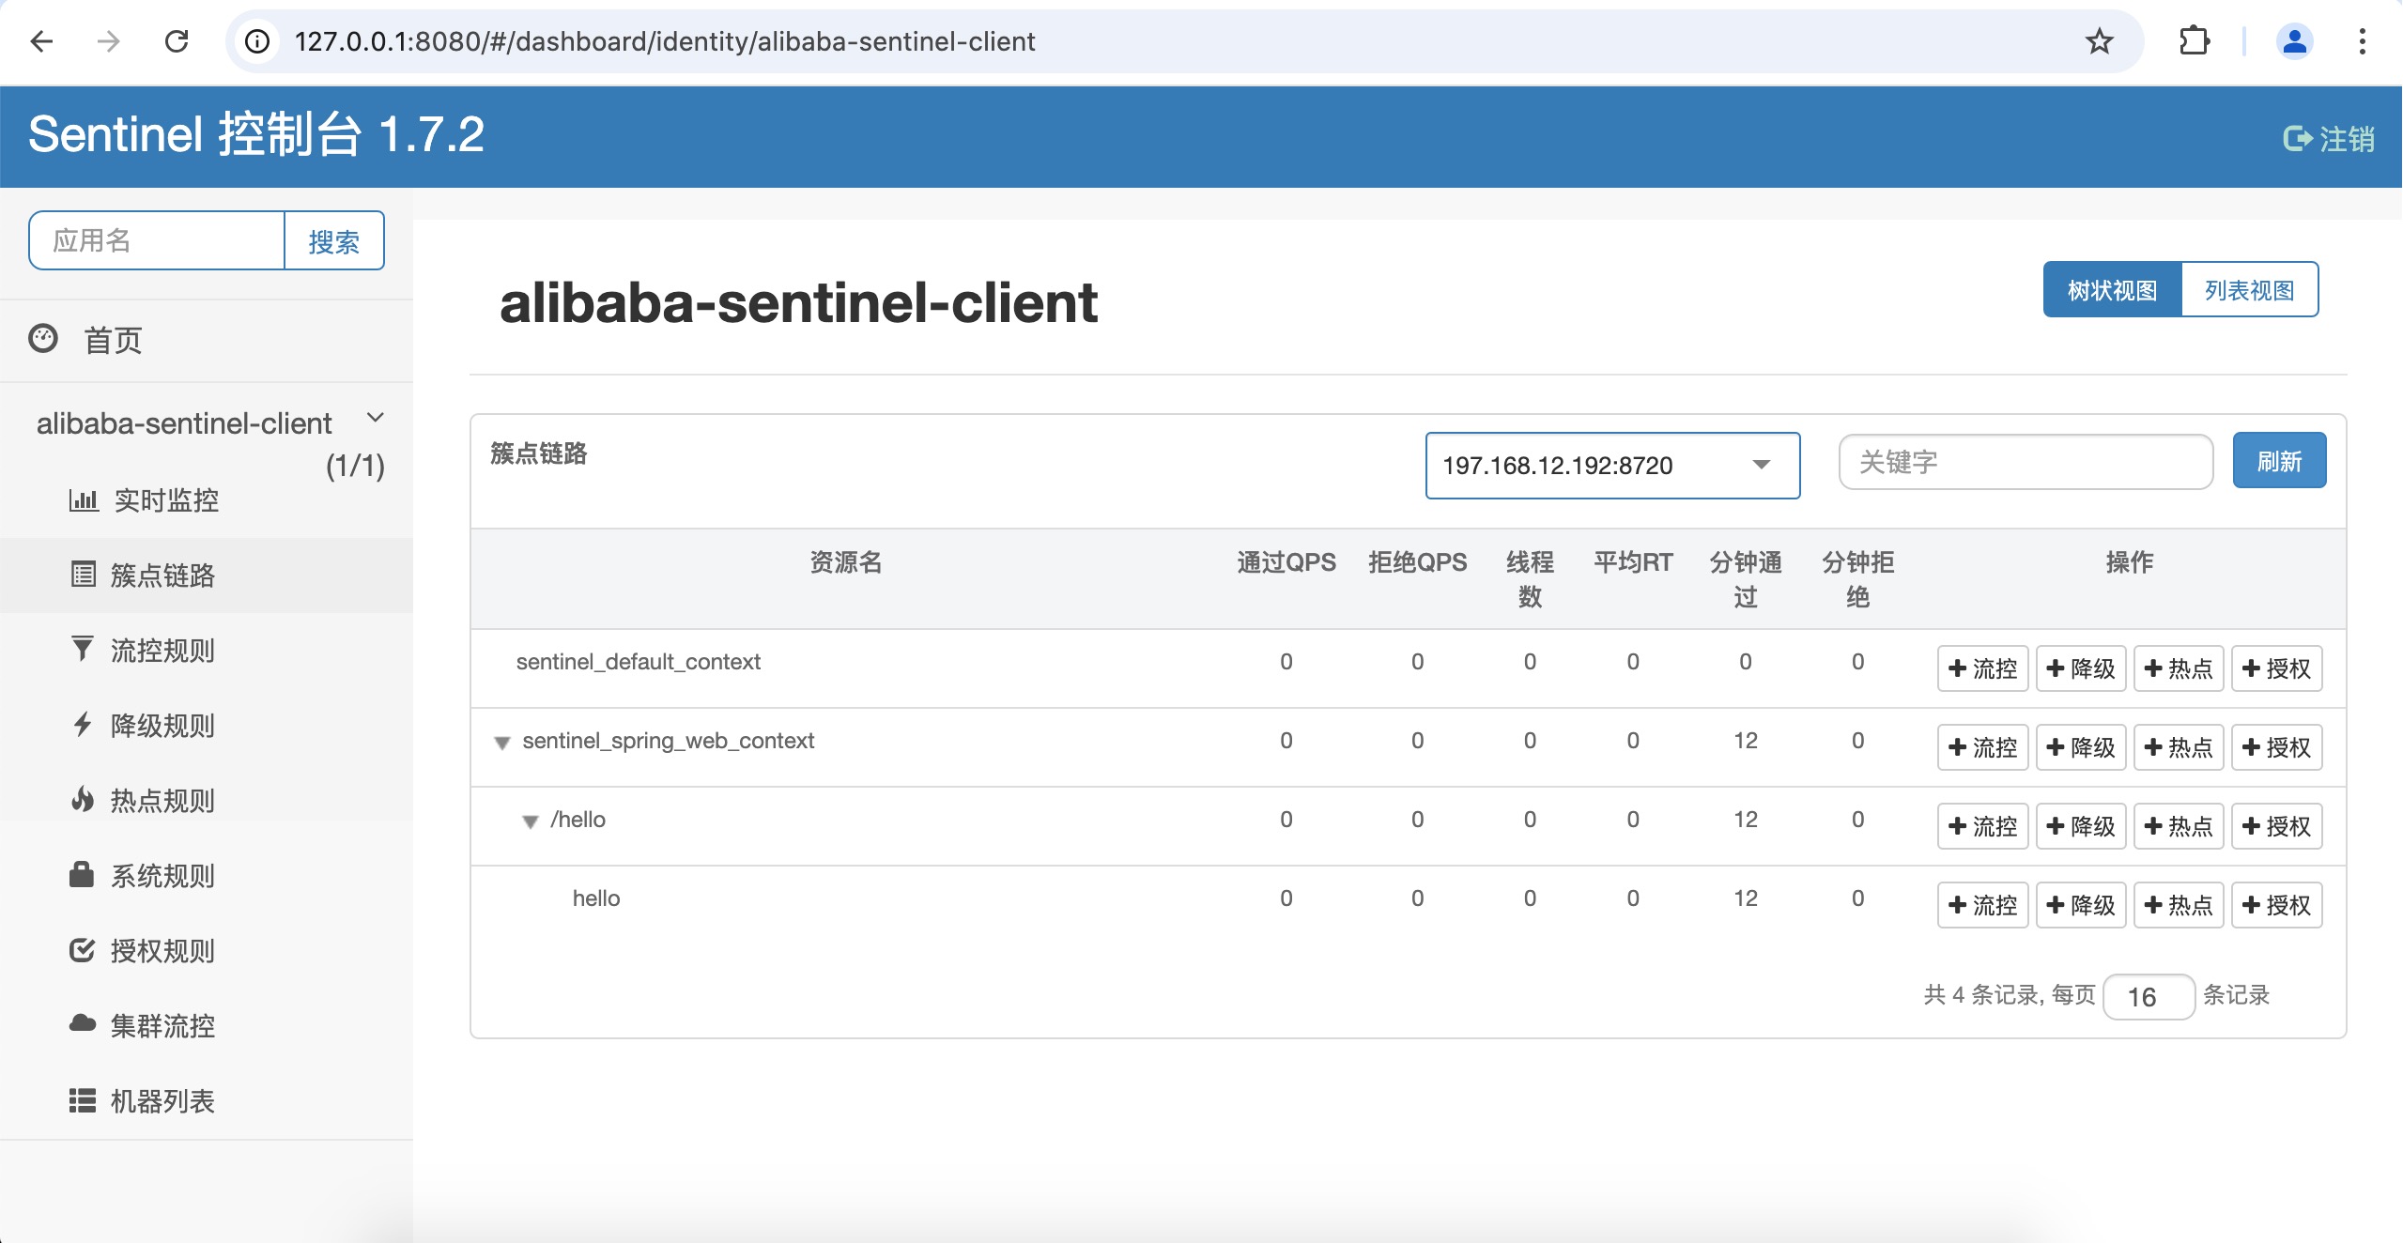Screen dimensions: 2403x1243
Task: View site information icon in address bar
Action: tap(257, 41)
